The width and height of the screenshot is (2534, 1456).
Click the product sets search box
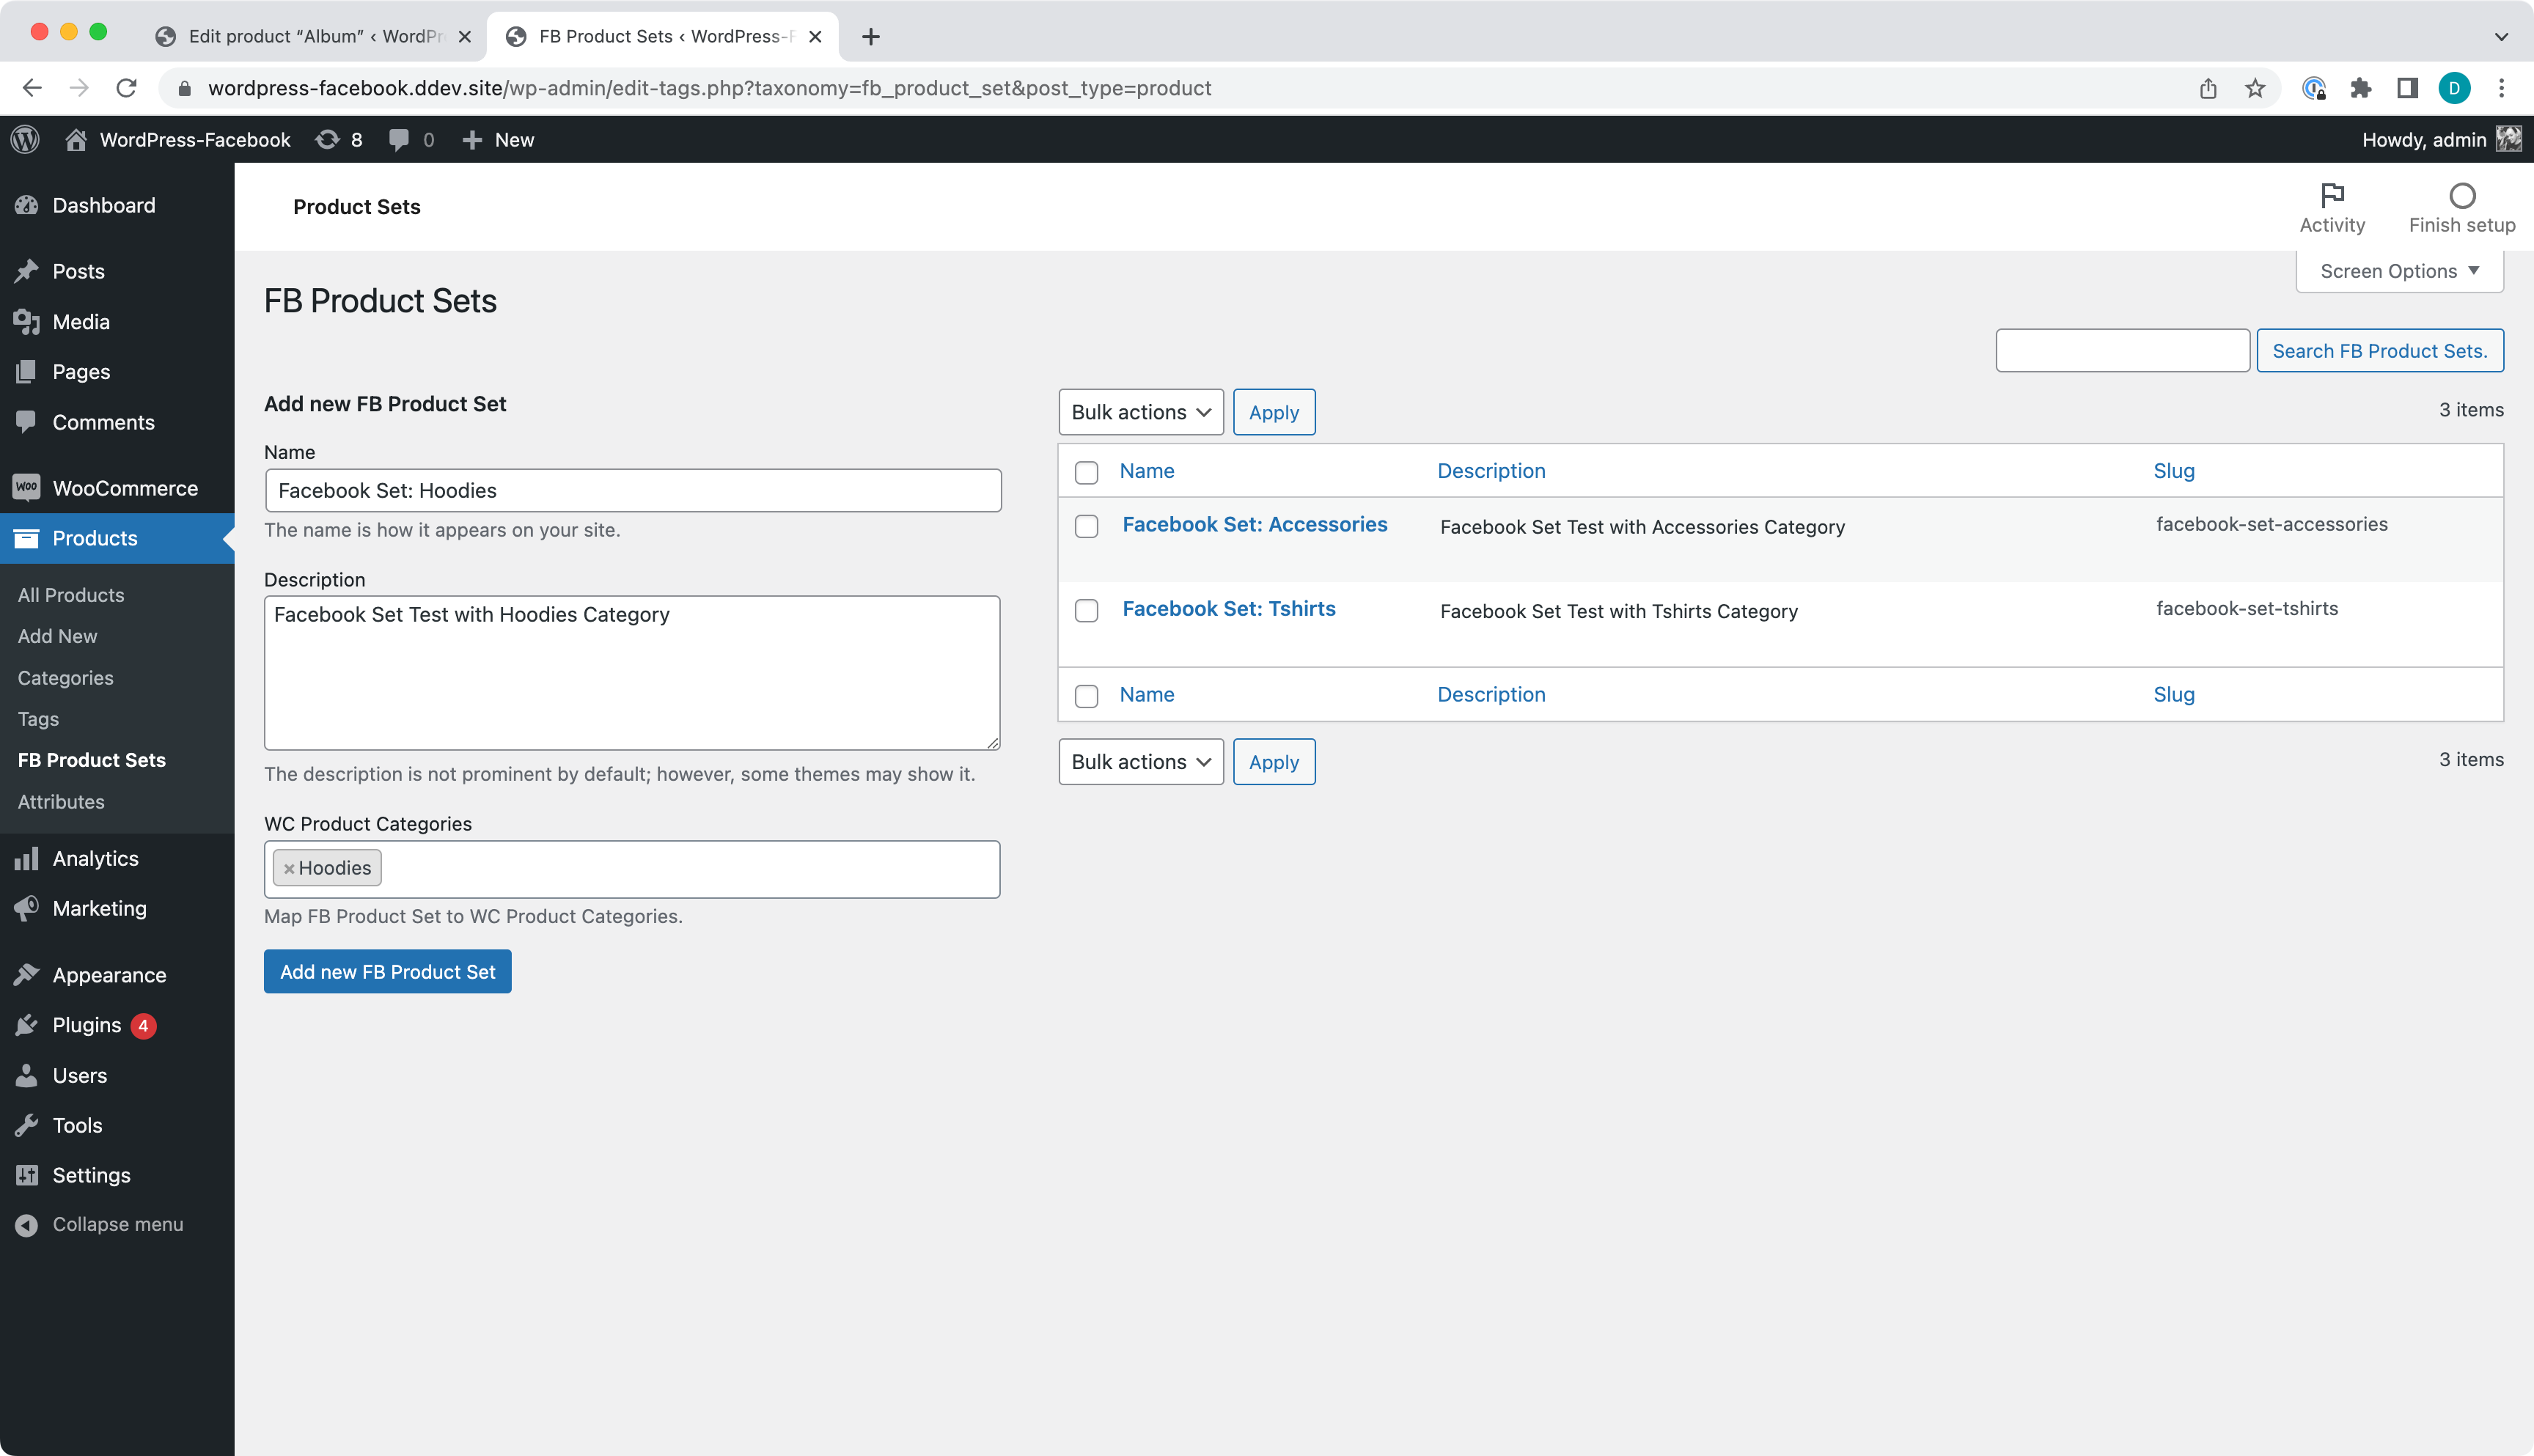[x=2123, y=351]
